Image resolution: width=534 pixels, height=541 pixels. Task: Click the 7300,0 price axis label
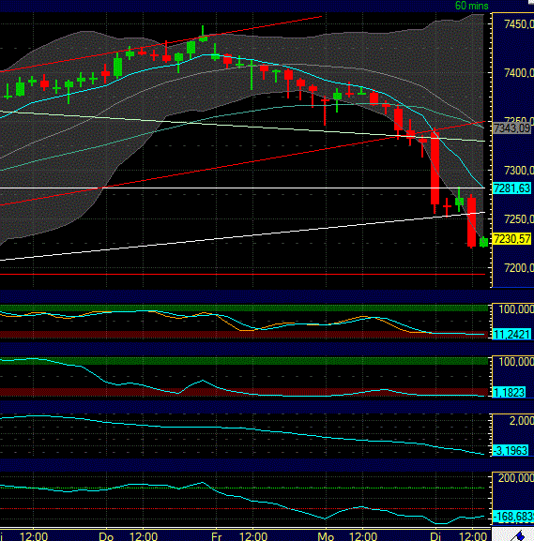(518, 170)
